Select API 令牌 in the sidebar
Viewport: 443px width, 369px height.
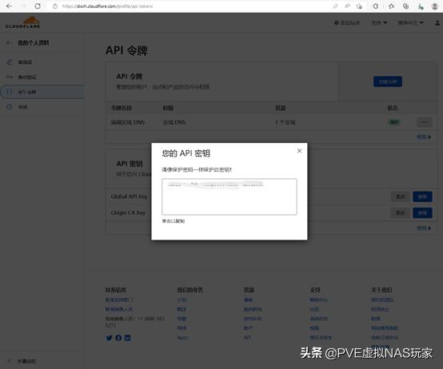tap(42, 92)
